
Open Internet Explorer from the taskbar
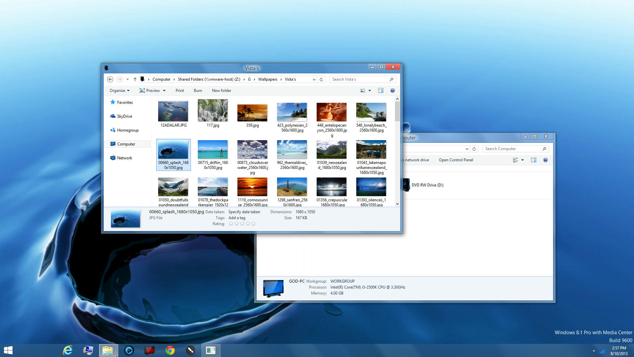pyautogui.click(x=68, y=350)
